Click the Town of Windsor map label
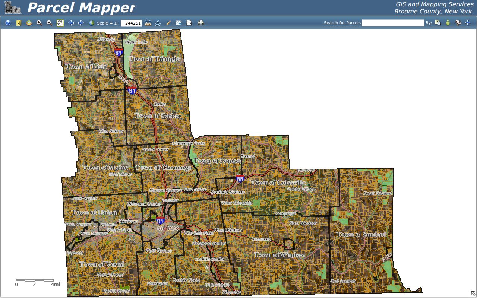The width and height of the screenshot is (477, 298). click(279, 255)
